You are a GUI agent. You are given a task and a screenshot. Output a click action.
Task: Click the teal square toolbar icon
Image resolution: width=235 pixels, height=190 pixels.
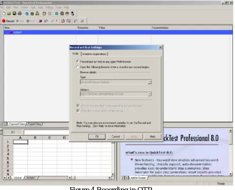[57, 14]
